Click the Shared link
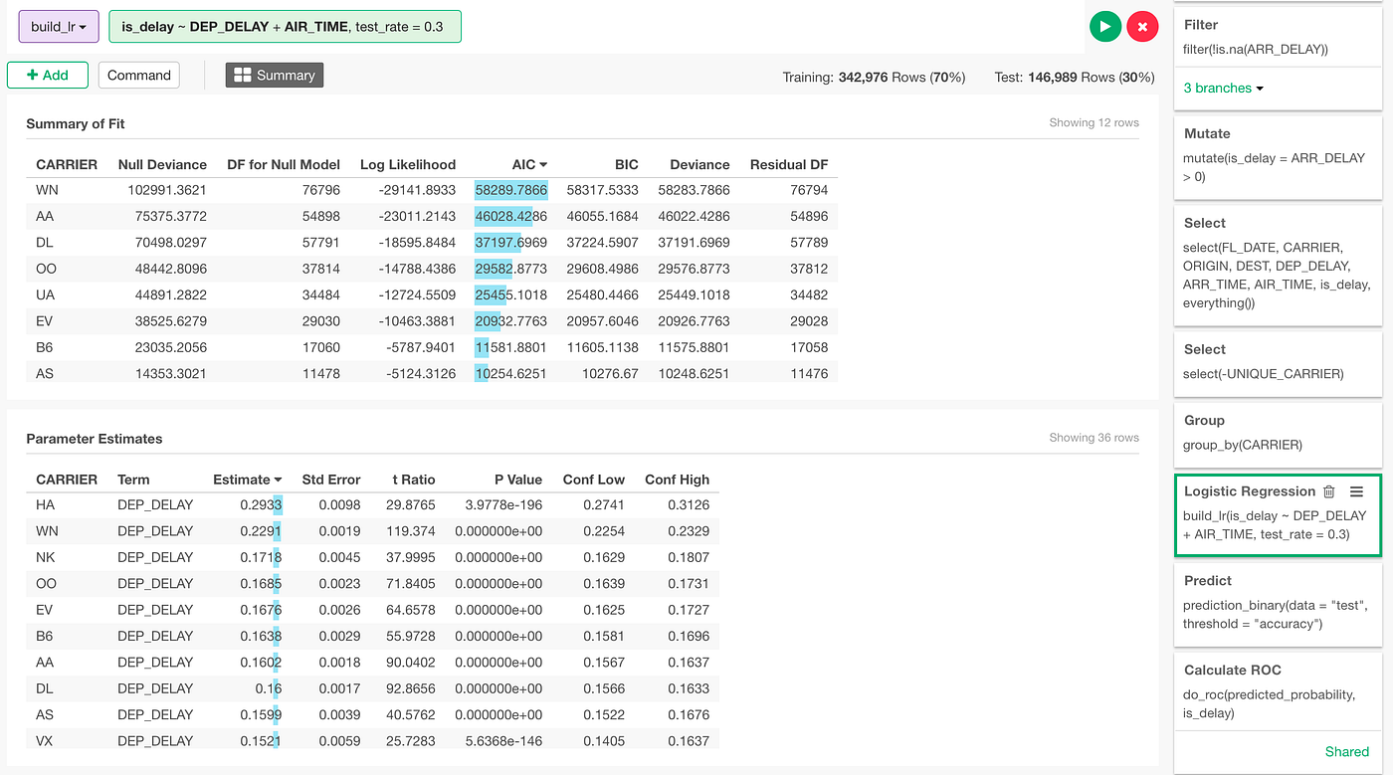The width and height of the screenshot is (1393, 775). (1346, 752)
